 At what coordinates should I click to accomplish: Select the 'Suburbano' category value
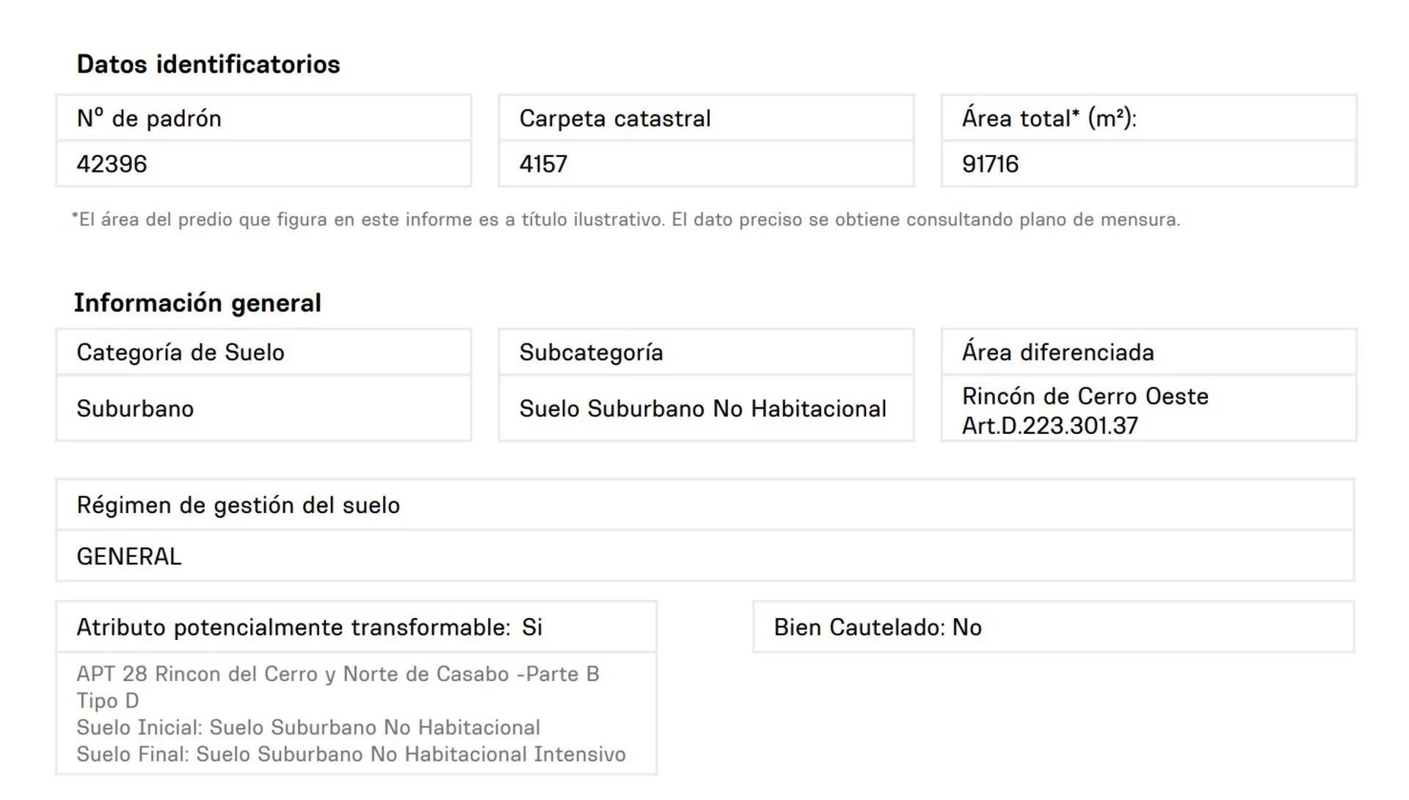click(x=135, y=409)
